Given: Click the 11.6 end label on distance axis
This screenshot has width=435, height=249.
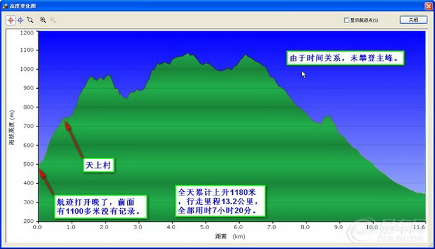Looking at the screenshot, I should pos(419,227).
